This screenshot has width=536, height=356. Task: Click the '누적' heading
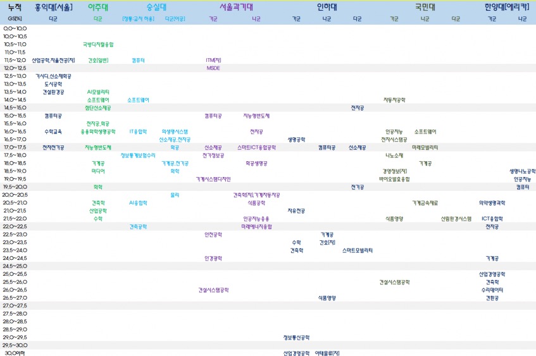click(15, 7)
